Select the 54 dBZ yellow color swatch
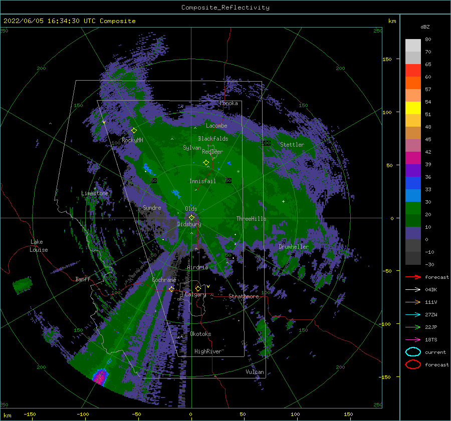 [413, 108]
